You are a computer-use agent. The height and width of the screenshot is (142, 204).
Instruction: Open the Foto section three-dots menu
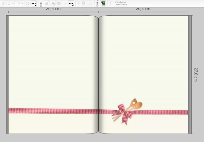coord(71,3)
